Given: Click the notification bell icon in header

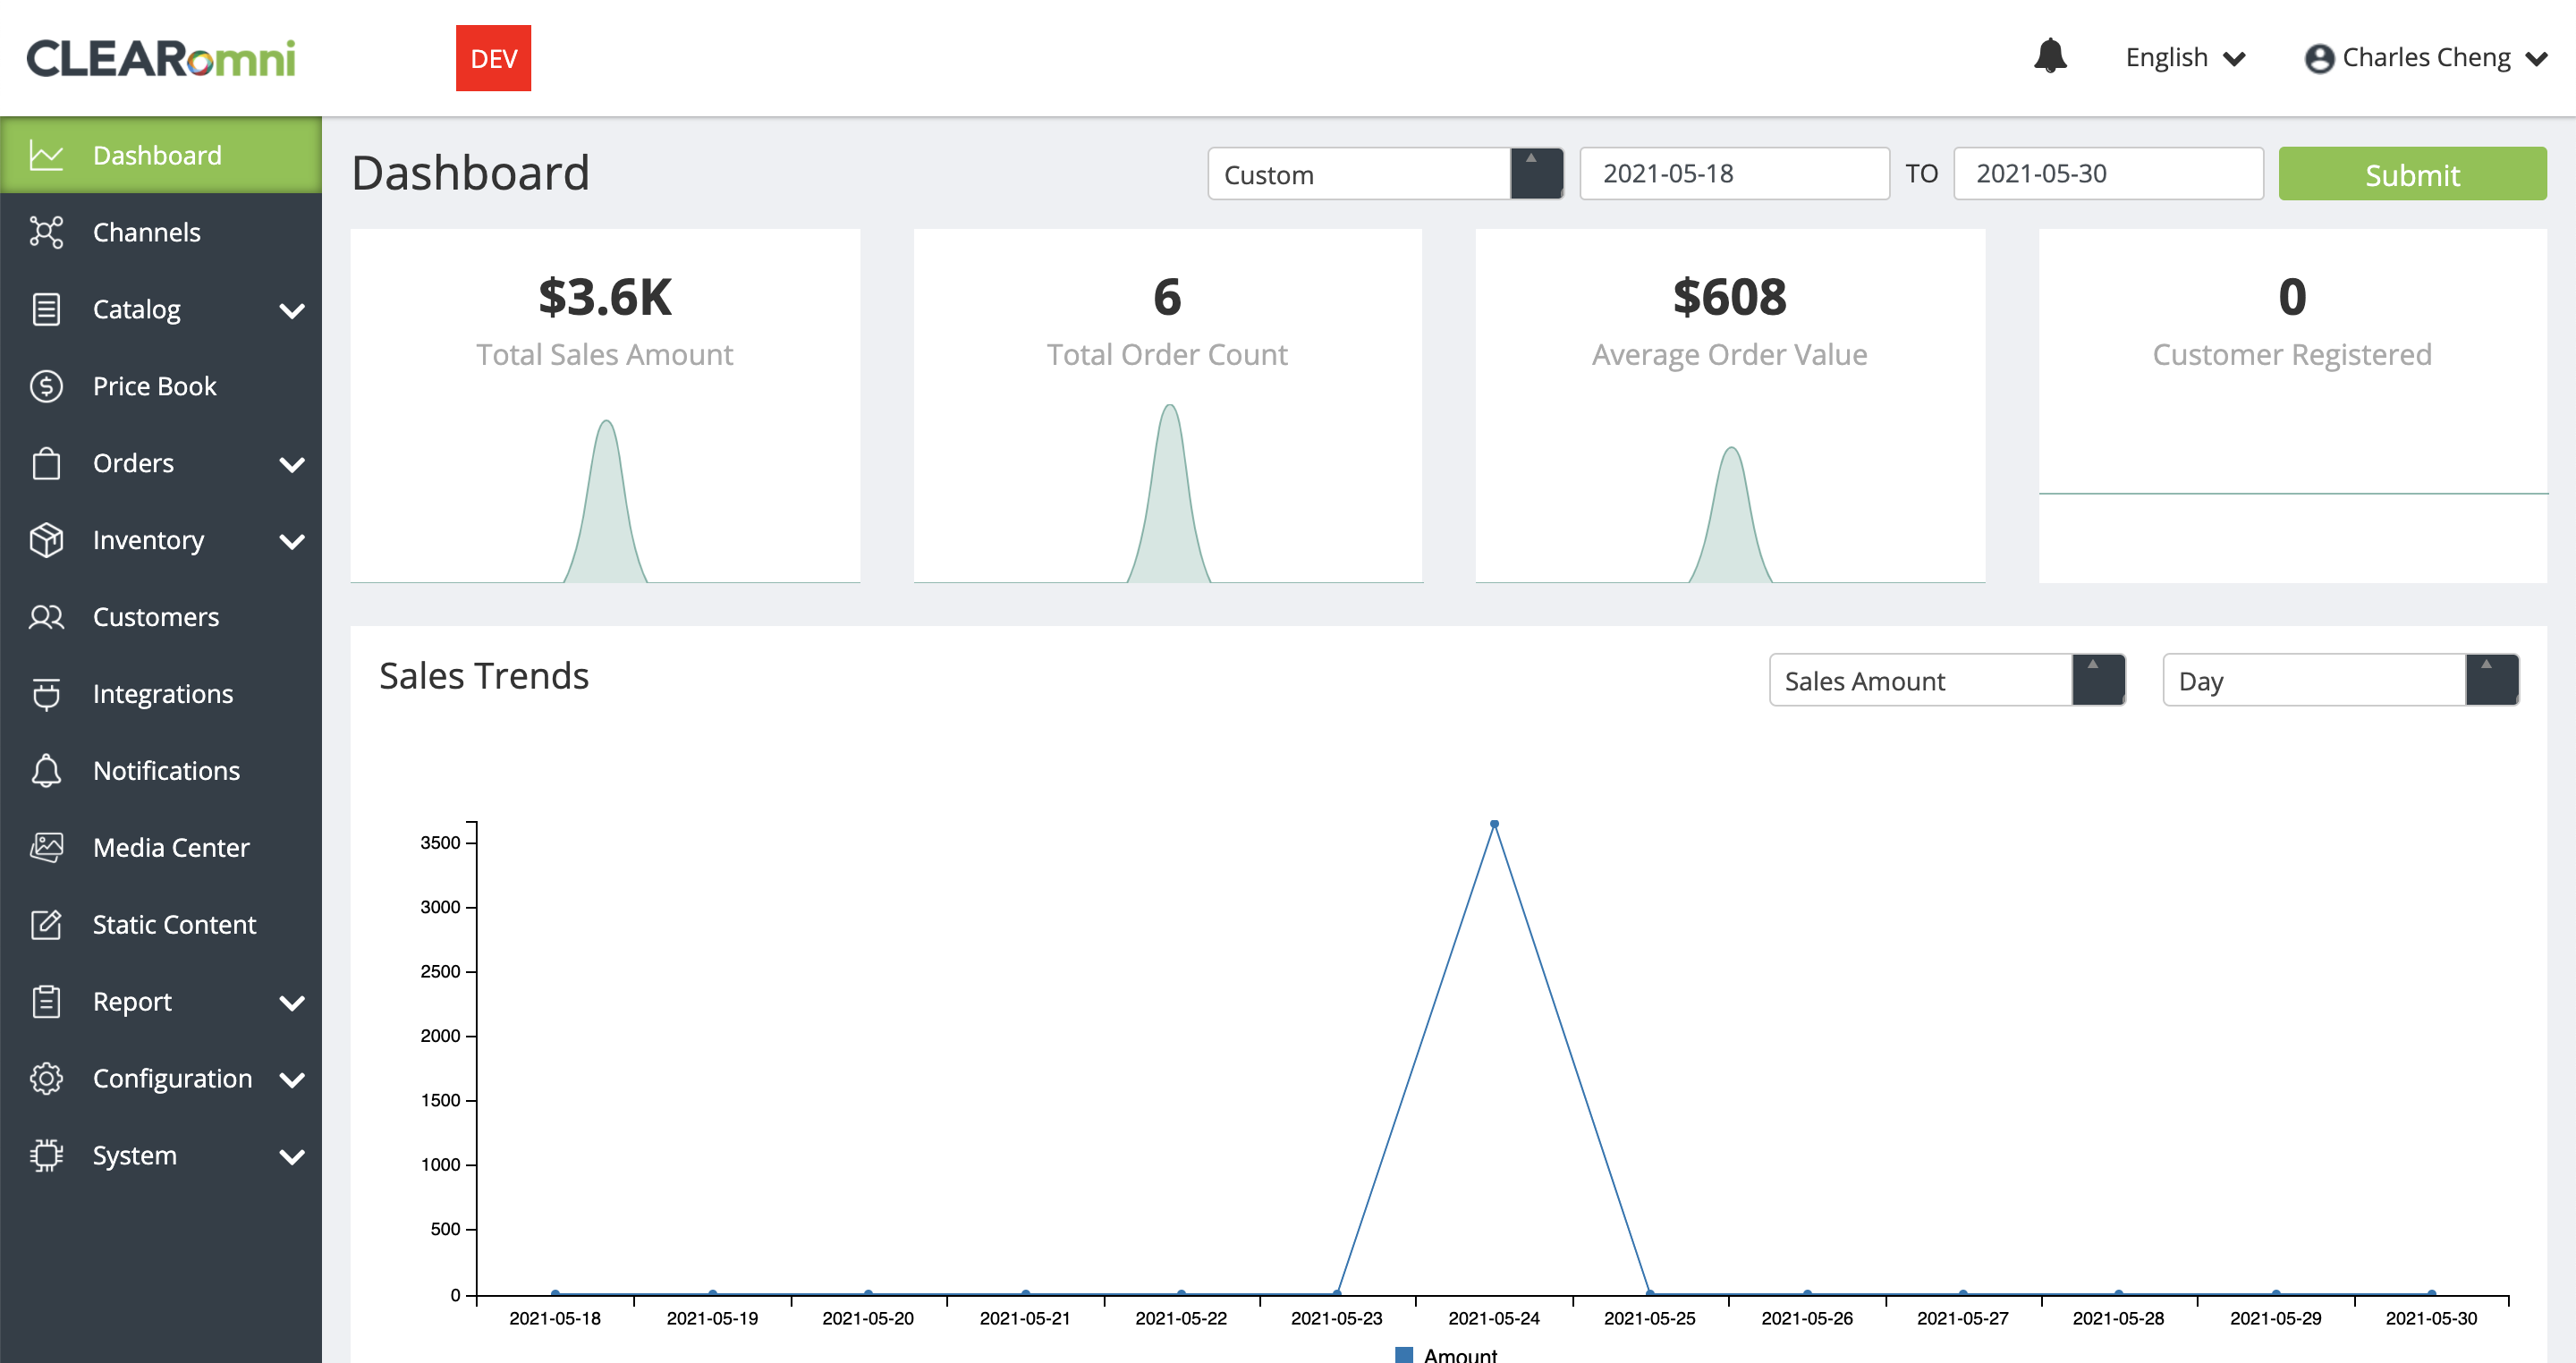Looking at the screenshot, I should pyautogui.click(x=2049, y=56).
